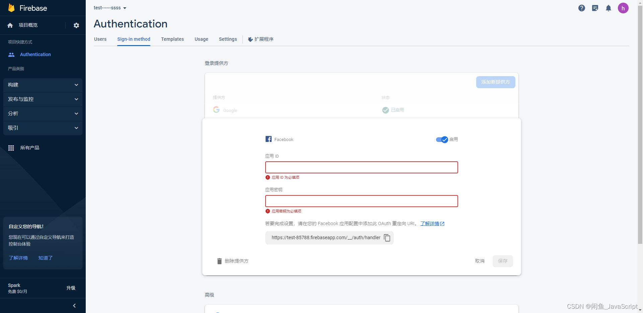Image resolution: width=643 pixels, height=313 pixels.
Task: Expand the 发布与监控 section
Action: pyautogui.click(x=43, y=99)
